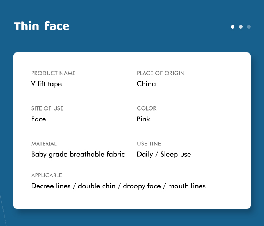Select "Baby grade breathable fabric" text
This screenshot has height=226, width=264.
(x=78, y=154)
